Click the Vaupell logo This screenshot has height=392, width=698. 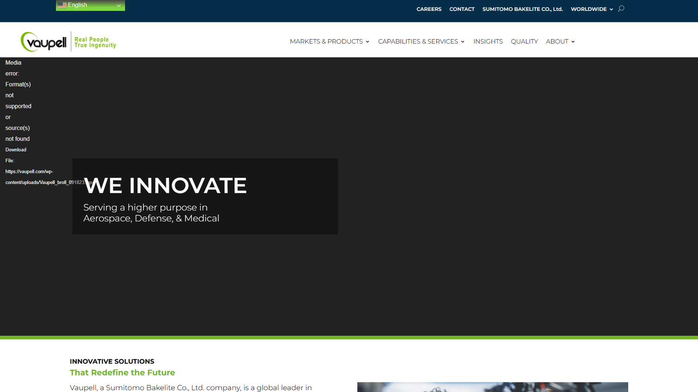click(44, 42)
